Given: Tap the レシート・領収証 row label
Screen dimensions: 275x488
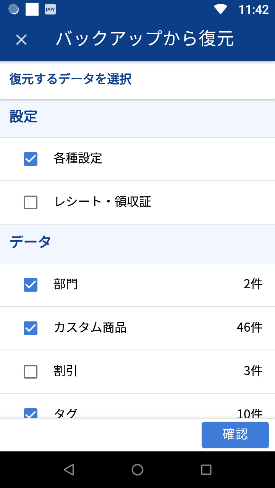Looking at the screenshot, I should point(103,202).
